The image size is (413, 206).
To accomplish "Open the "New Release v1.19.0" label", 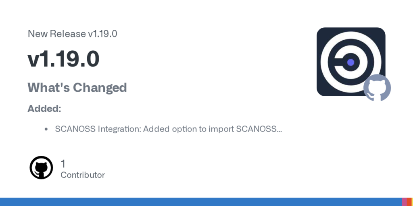I will (72, 34).
